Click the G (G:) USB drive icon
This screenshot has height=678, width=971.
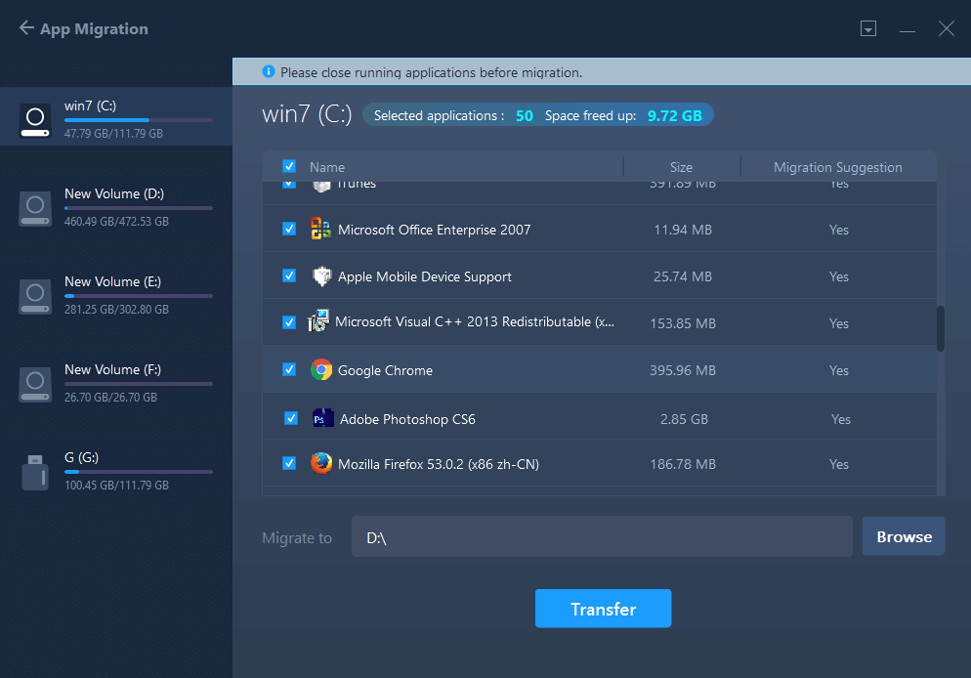(35, 472)
